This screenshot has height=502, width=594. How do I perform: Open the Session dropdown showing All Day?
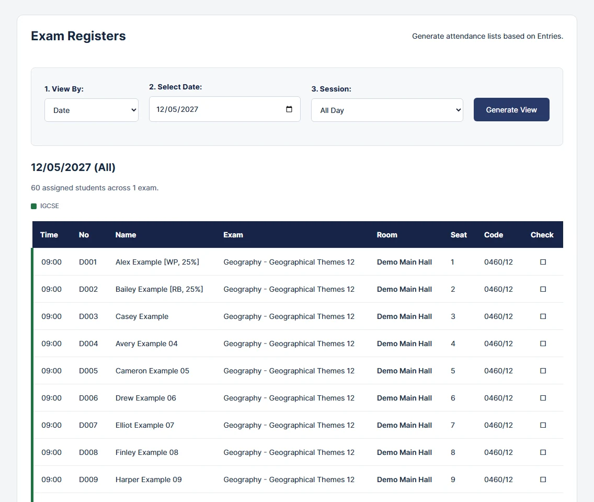click(x=387, y=110)
